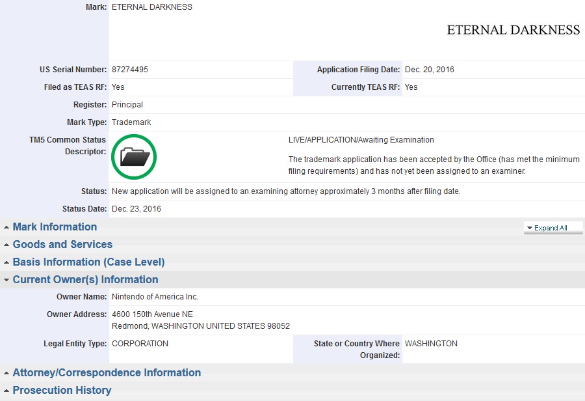585x401 pixels.
Task: Click the arrow beside Mark Information
Action: point(6,227)
